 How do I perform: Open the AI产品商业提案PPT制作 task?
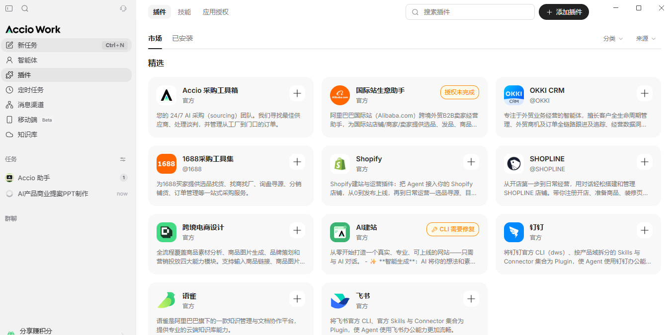click(66, 194)
